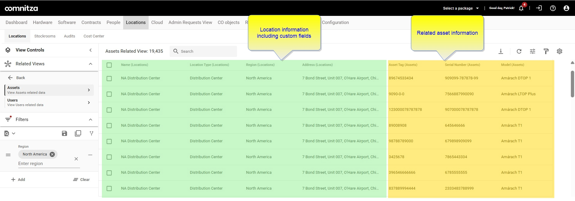Sort by Asset Tag (Assets) column header
The width and height of the screenshot is (575, 201).
(x=403, y=65)
